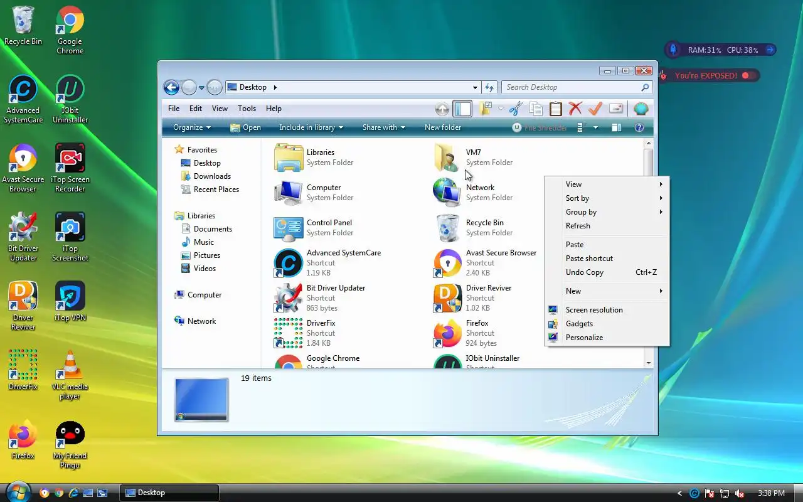This screenshot has height=502, width=803.
Task: Click the Search Desktop input field
Action: pyautogui.click(x=572, y=87)
